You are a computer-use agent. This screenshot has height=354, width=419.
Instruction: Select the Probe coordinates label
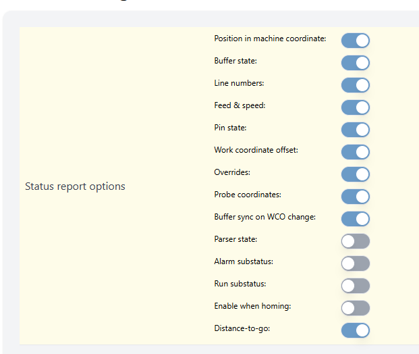(247, 195)
